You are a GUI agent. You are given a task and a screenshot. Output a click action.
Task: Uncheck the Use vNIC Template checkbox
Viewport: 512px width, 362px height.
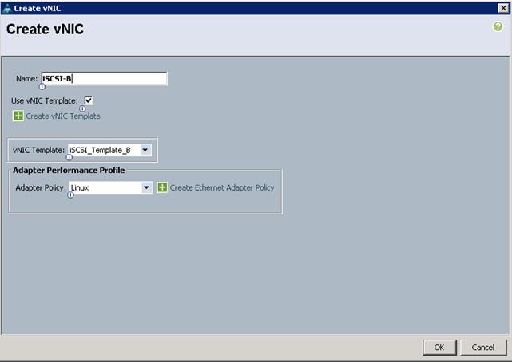(x=89, y=100)
